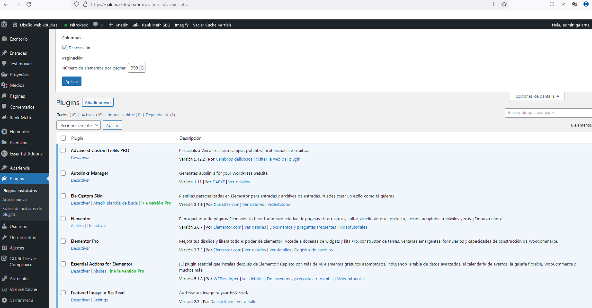Click the green NitroPack status dot

pos(66,25)
